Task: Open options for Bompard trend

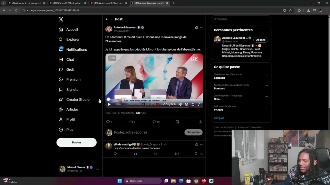Action: [x=267, y=86]
